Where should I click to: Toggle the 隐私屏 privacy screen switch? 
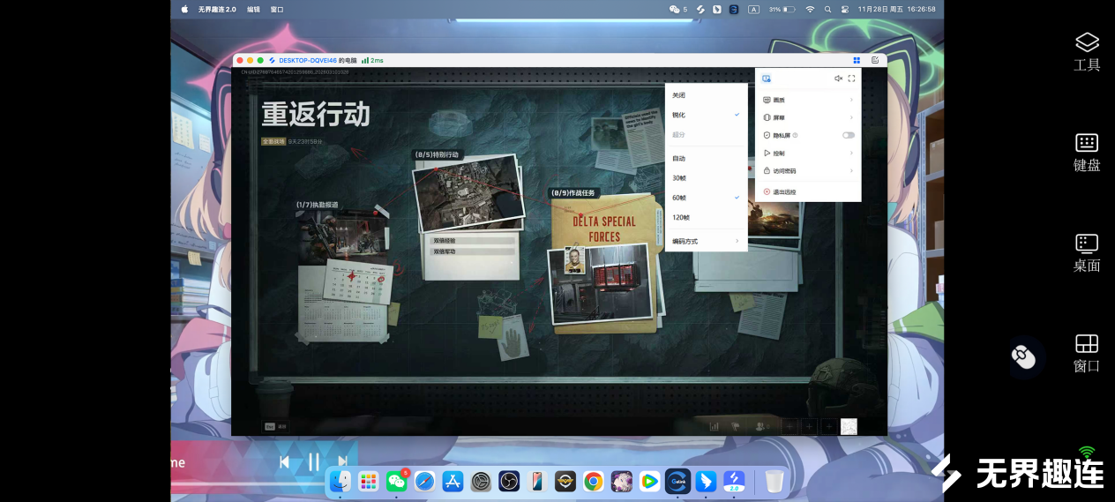point(849,135)
